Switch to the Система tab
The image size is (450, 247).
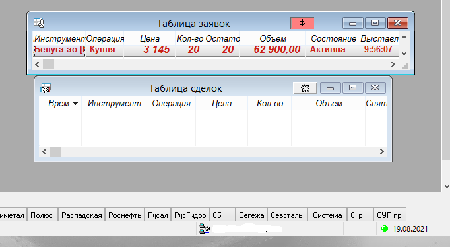[327, 215]
